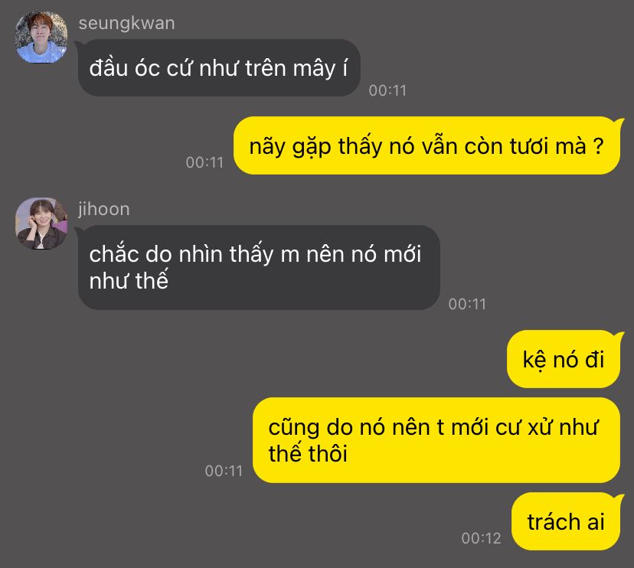634x568 pixels.
Task: Click the 00:11 timestamp beside "cũng do nó" message
Action: pyautogui.click(x=224, y=471)
